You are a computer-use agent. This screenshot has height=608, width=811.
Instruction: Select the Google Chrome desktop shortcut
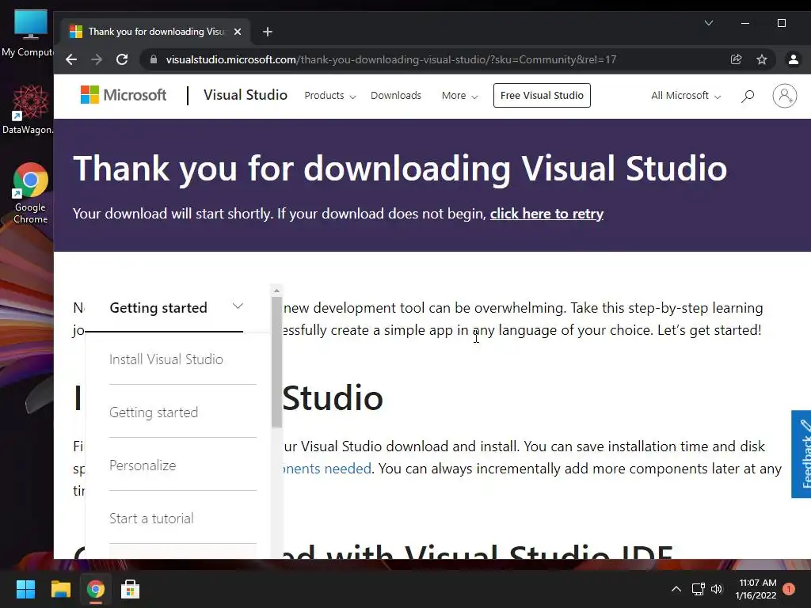[30, 193]
